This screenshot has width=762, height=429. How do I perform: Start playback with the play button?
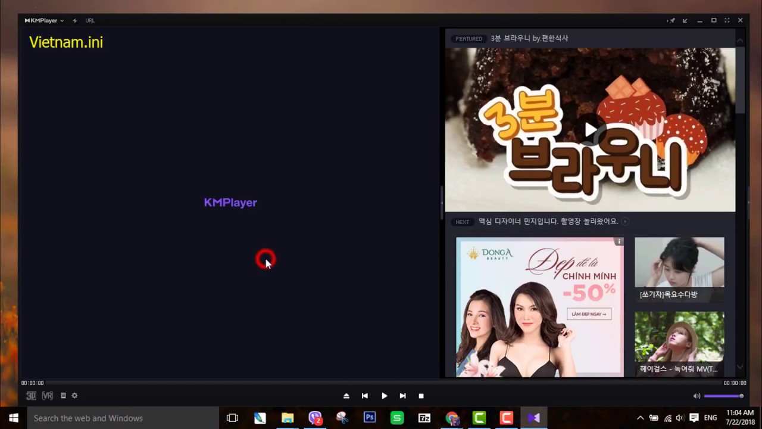[384, 396]
